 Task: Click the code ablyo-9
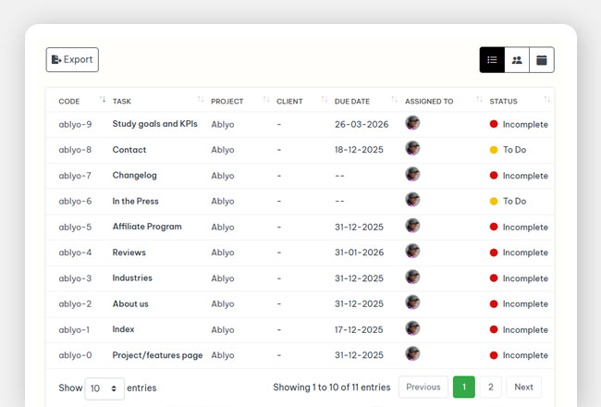(x=75, y=124)
